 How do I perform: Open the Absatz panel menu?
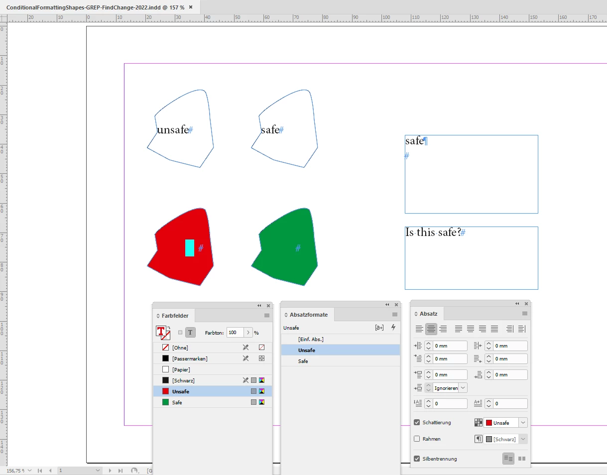tap(525, 314)
